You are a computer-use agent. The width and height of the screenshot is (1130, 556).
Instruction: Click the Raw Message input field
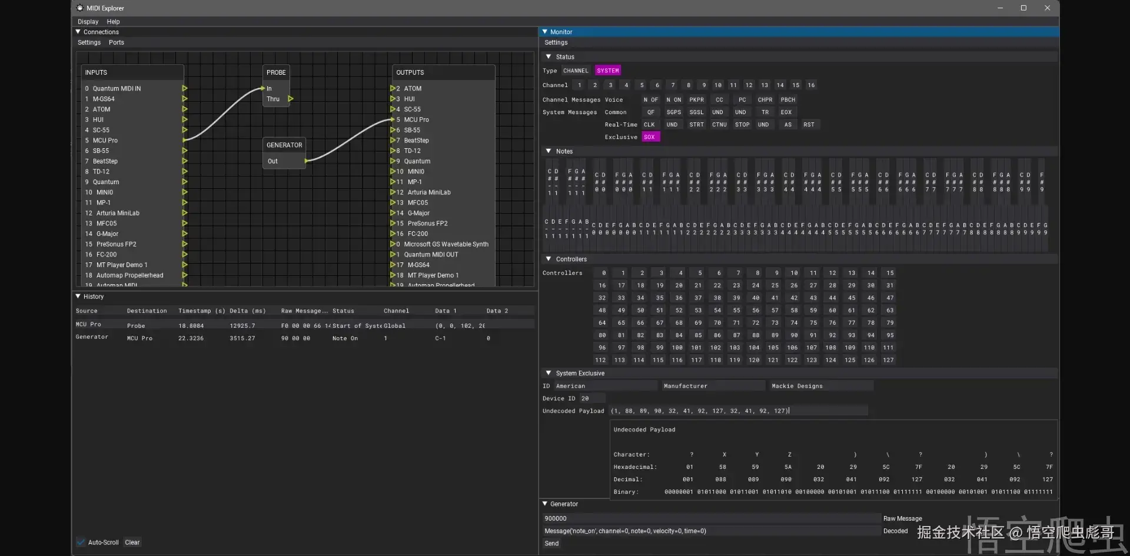tap(710, 518)
